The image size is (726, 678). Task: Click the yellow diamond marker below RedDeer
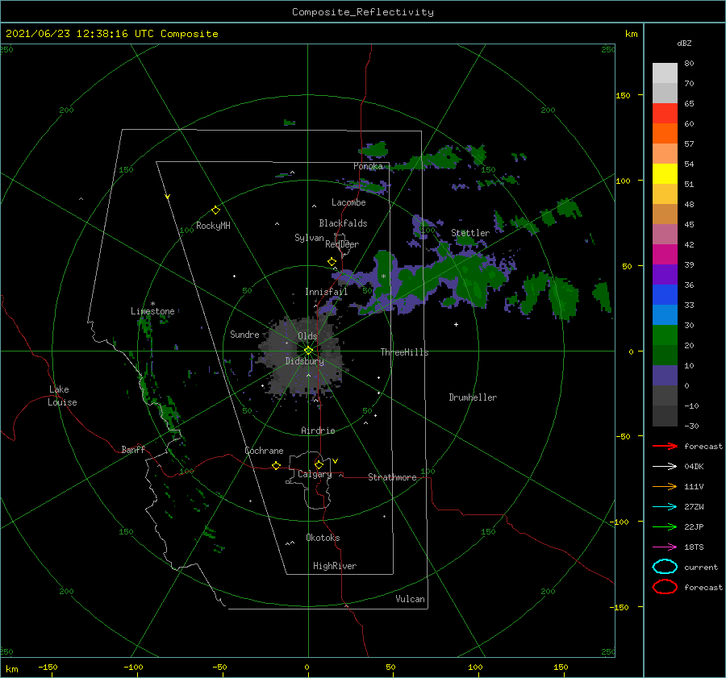point(332,262)
